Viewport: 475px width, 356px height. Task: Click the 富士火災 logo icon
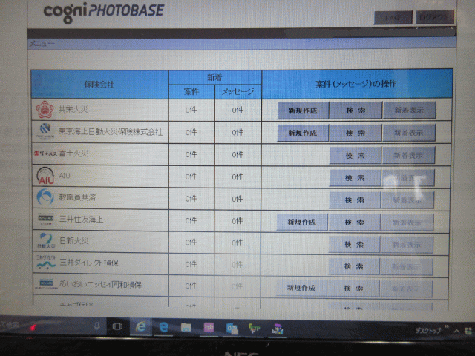coord(45,154)
